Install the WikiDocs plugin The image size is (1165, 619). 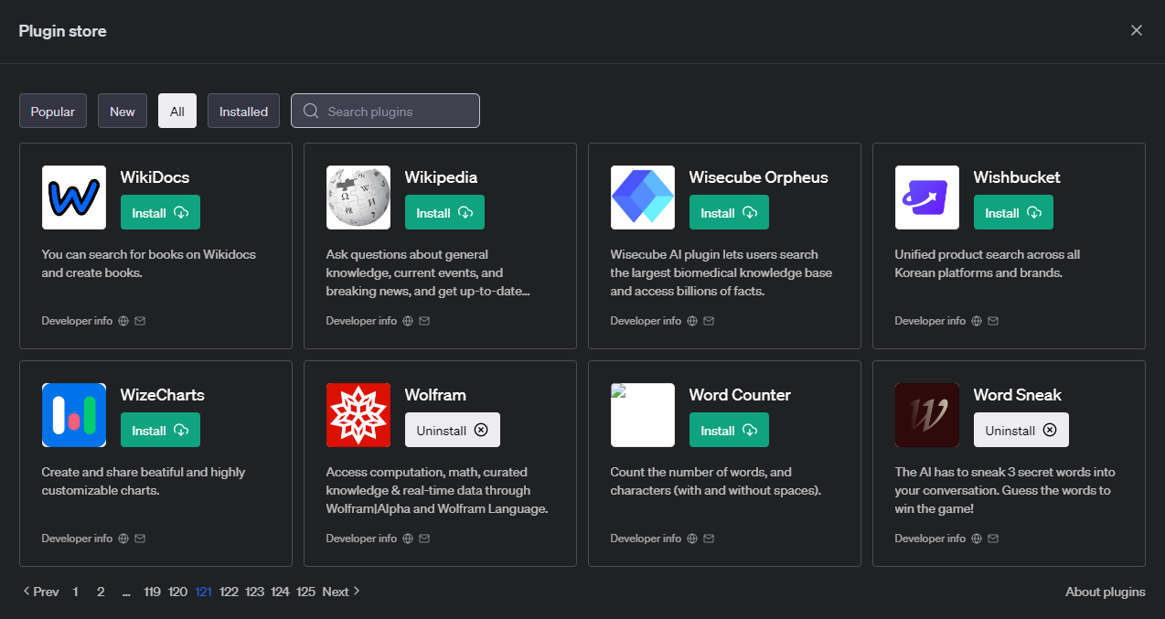160,212
